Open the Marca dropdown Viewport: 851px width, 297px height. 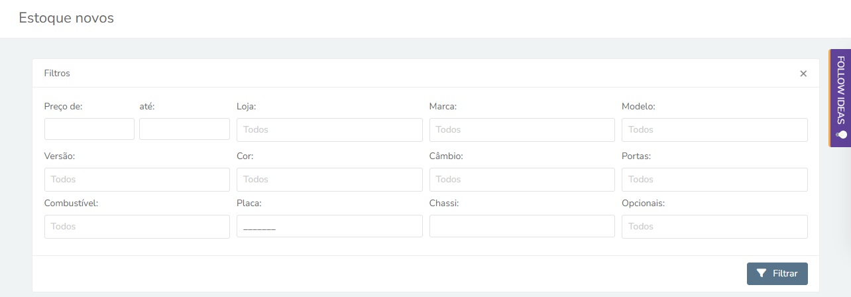522,129
